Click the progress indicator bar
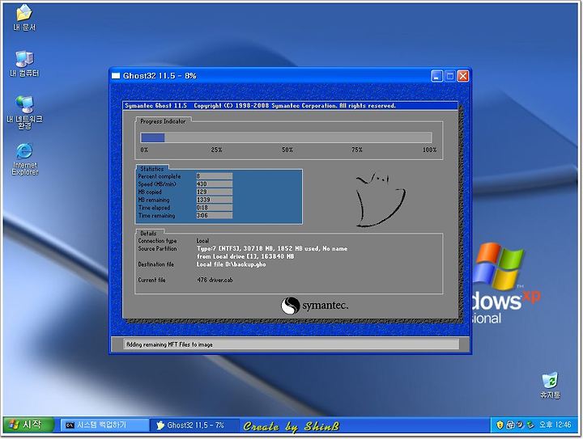Image resolution: width=583 pixels, height=439 pixels. click(286, 137)
